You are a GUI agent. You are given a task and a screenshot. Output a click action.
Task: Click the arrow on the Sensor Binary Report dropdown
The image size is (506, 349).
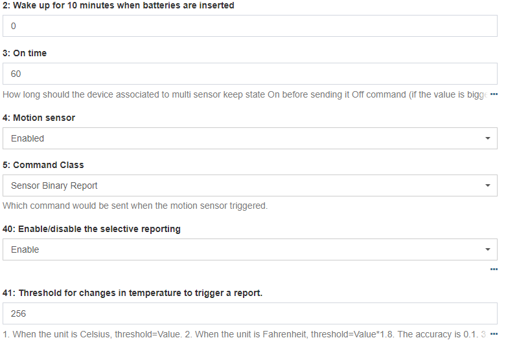click(487, 185)
